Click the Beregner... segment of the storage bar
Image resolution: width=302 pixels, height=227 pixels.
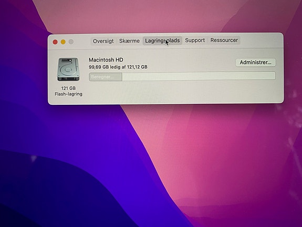coord(106,77)
